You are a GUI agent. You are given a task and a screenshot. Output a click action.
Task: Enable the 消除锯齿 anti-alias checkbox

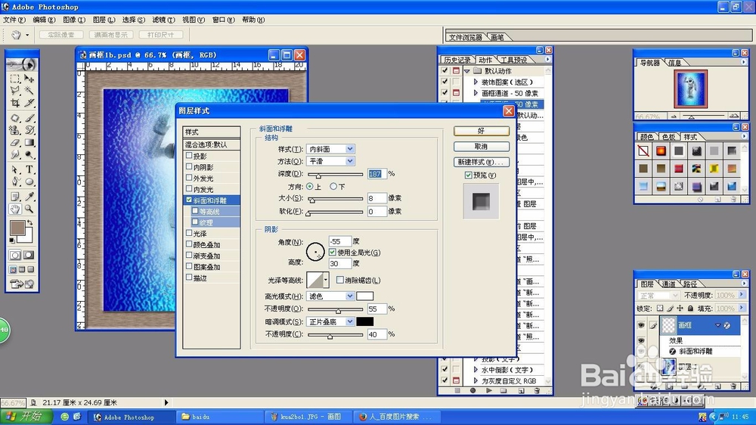click(x=340, y=280)
